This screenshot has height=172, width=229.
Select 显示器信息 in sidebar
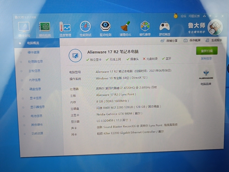pyautogui.click(x=37, y=107)
